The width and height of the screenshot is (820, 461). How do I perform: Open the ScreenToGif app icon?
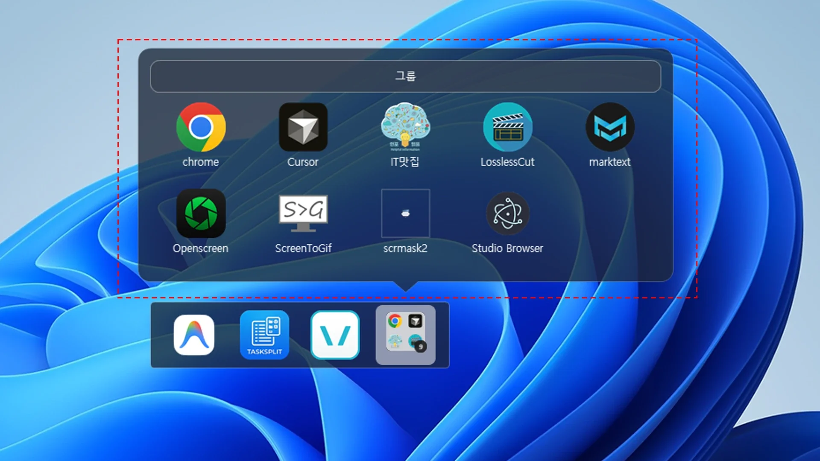(x=303, y=213)
